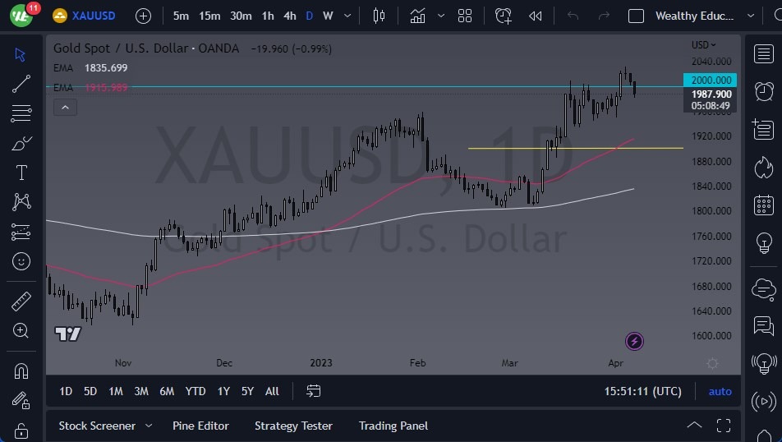Open timezone menu at 15:51:11 (UTC)
Screen dimensions: 782x442
pos(643,391)
